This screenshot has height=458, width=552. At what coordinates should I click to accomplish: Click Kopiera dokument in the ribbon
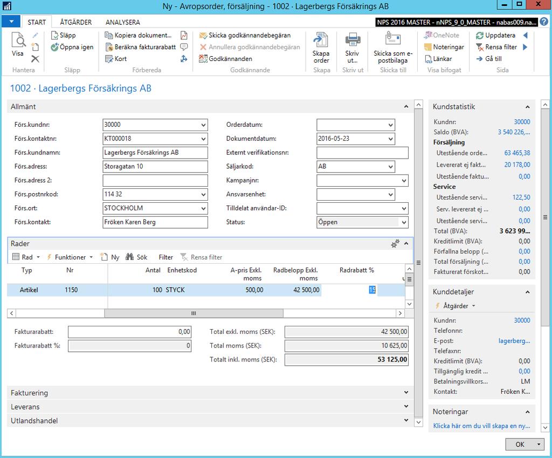138,35
